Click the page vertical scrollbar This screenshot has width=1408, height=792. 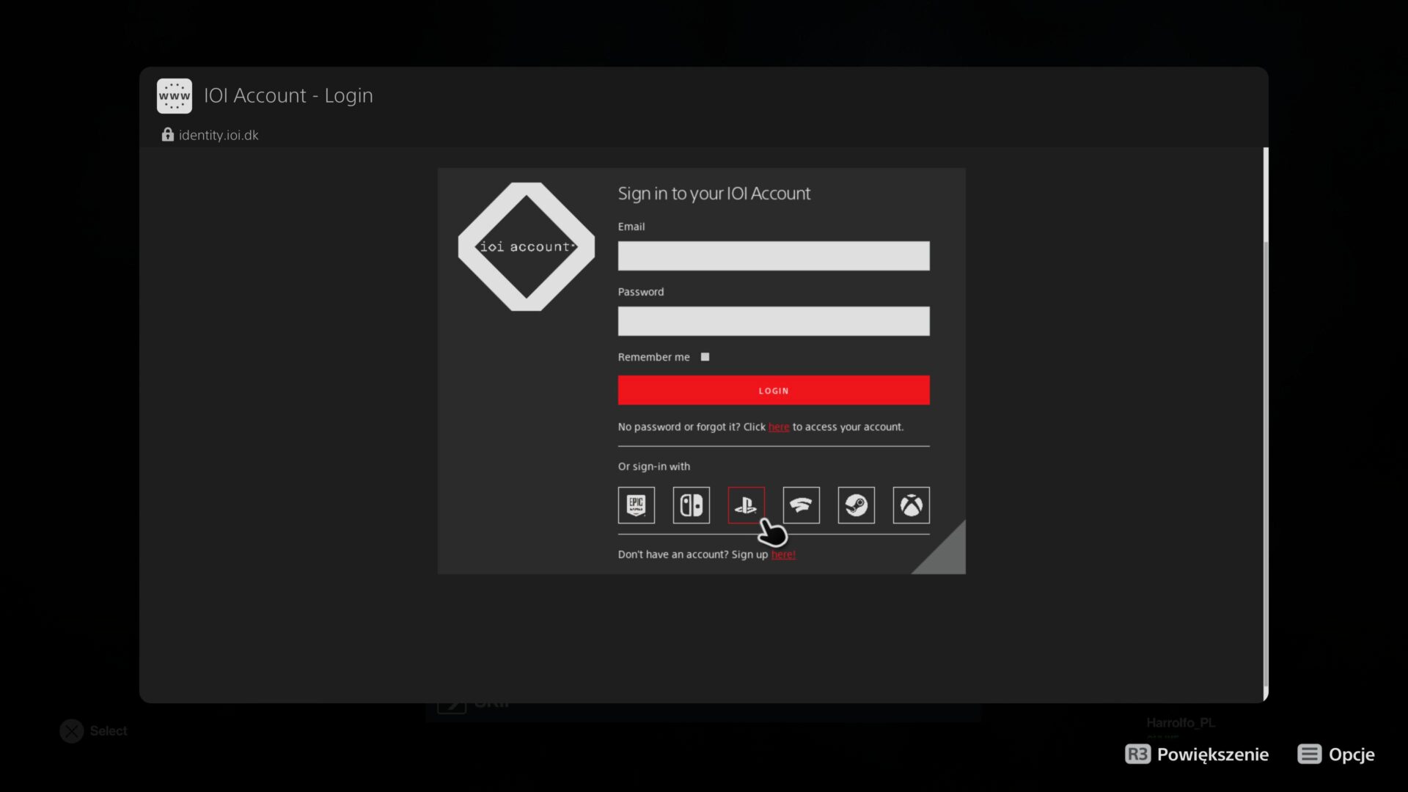(1265, 425)
